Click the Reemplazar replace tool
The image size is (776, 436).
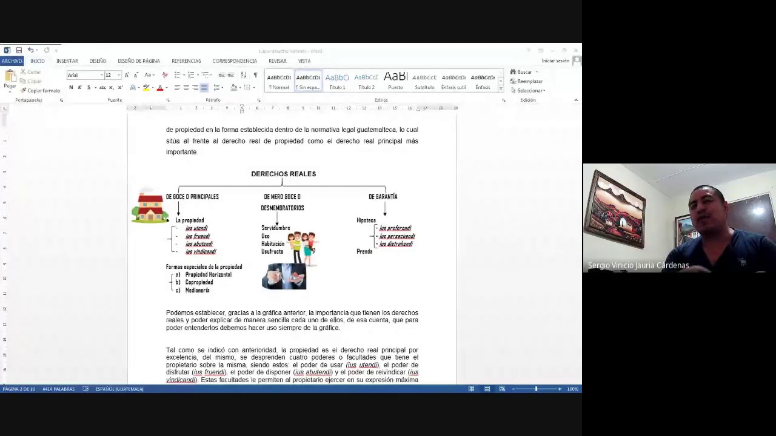click(x=526, y=81)
